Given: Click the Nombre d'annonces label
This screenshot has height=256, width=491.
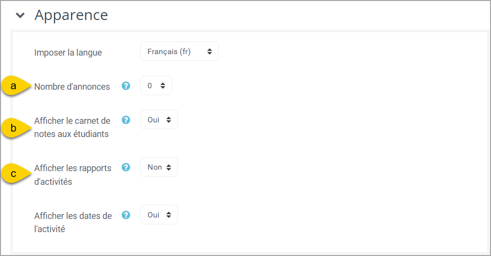Looking at the screenshot, I should pyautogui.click(x=72, y=86).
